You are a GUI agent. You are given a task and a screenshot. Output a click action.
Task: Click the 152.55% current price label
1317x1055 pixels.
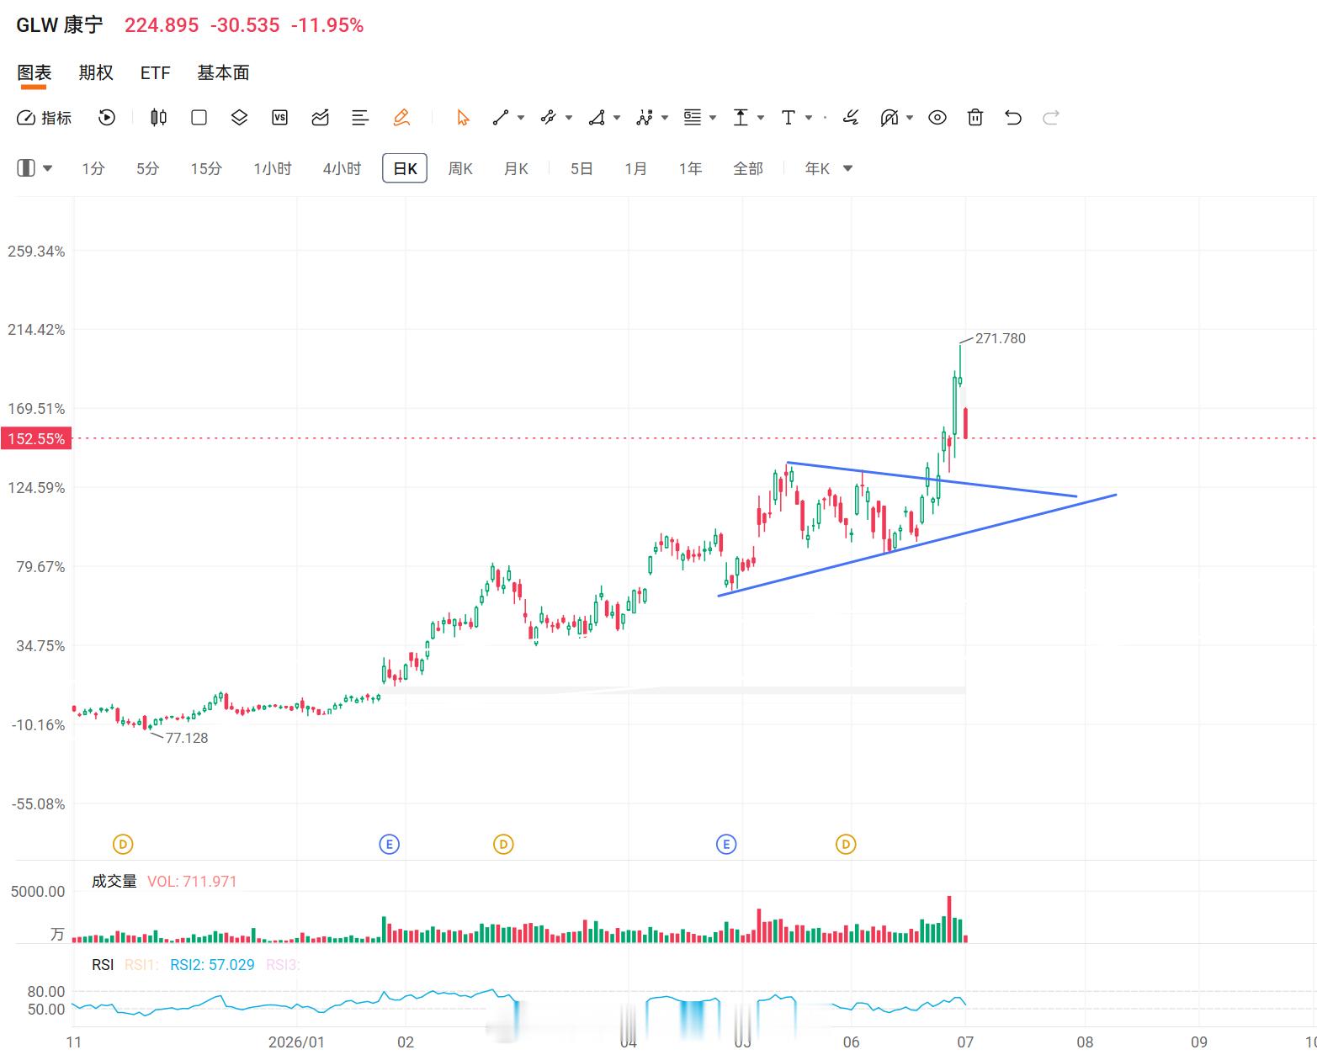[36, 438]
